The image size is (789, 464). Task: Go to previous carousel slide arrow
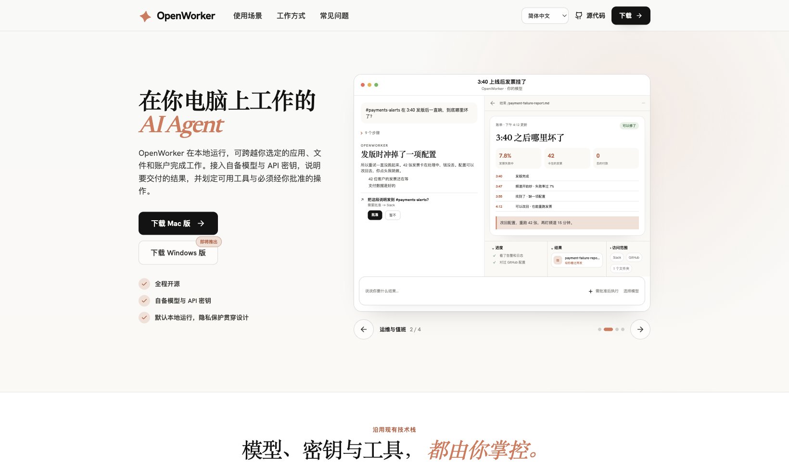(x=364, y=329)
